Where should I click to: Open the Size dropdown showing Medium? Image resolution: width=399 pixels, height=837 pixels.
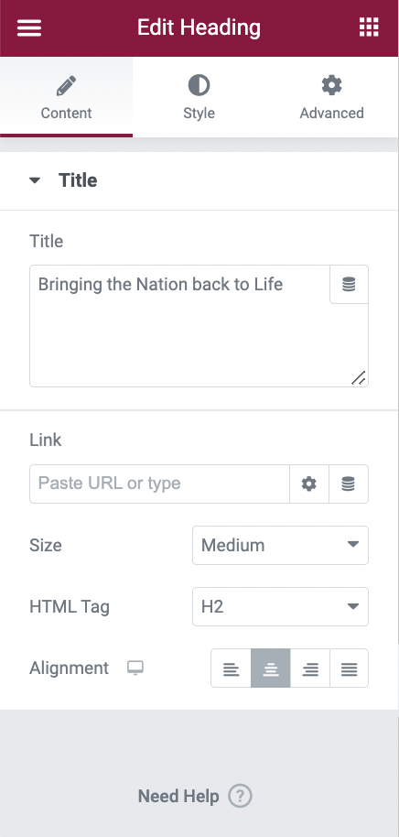(280, 545)
